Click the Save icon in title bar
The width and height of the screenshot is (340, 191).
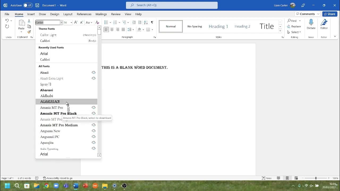click(37, 5)
